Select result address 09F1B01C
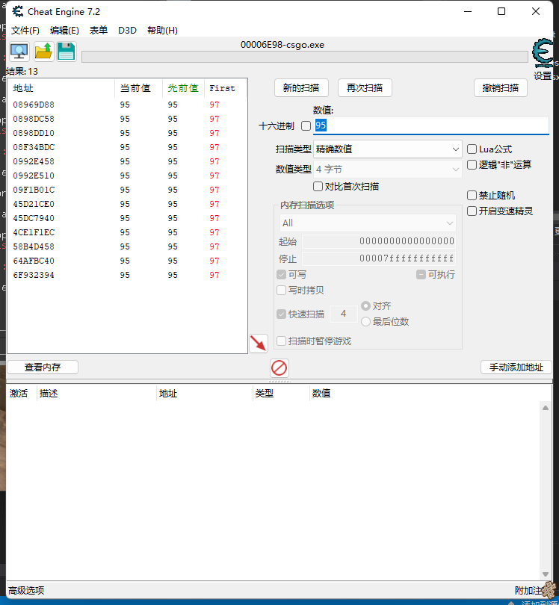The image size is (559, 605). [34, 190]
